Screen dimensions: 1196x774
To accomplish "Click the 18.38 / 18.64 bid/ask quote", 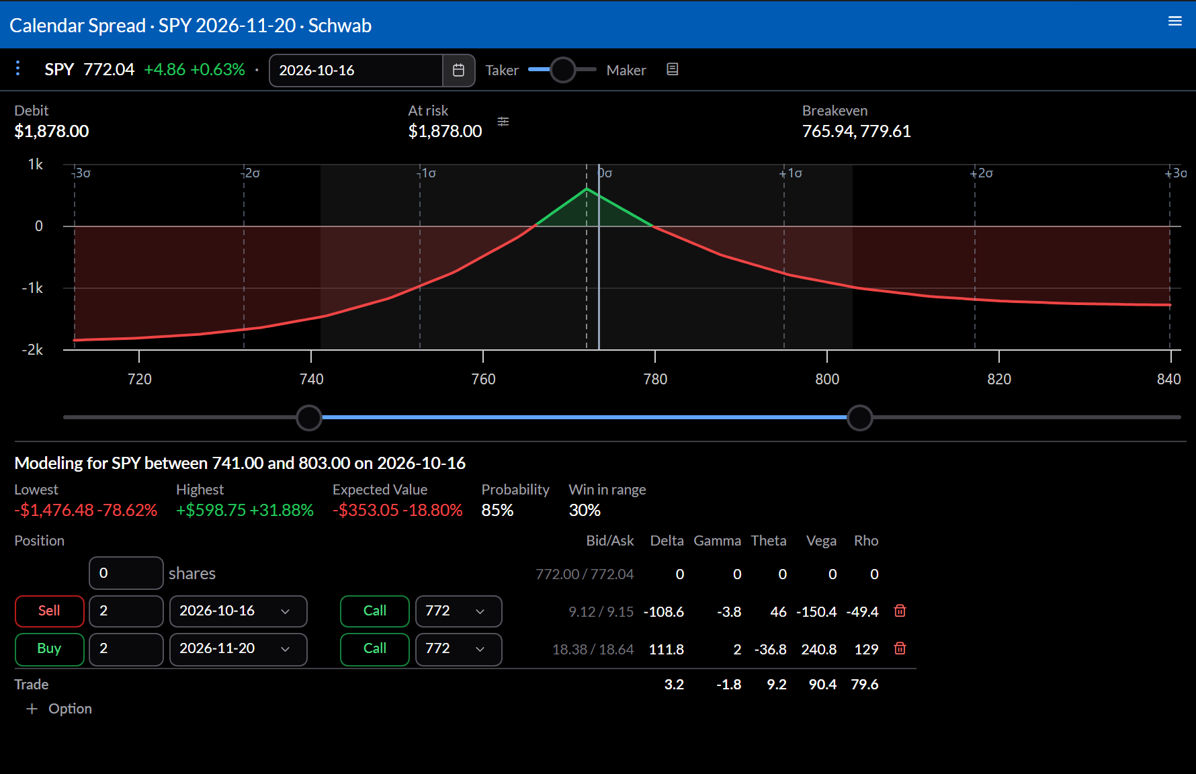I will [x=593, y=649].
